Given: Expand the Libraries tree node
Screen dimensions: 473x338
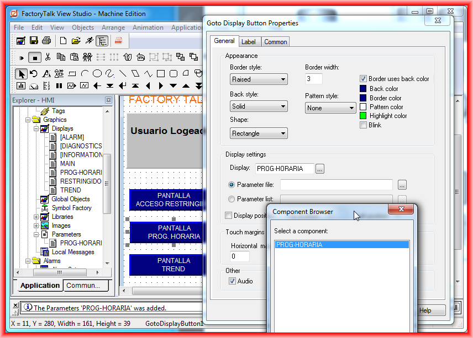Looking at the screenshot, I should [36, 217].
